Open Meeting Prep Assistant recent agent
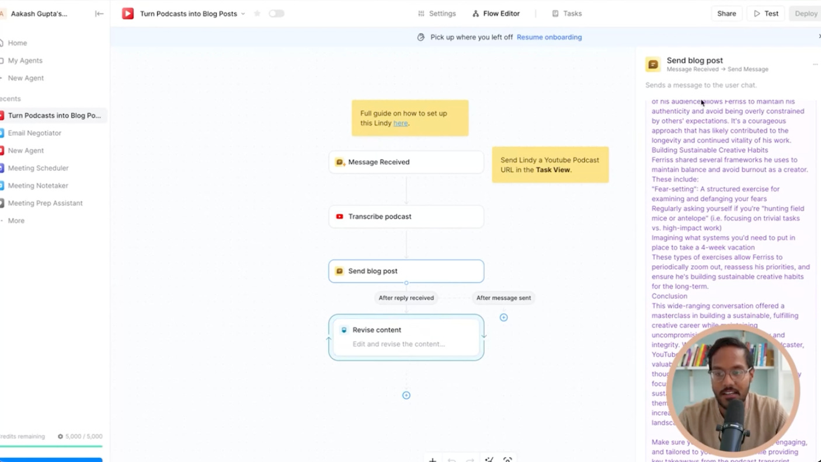This screenshot has height=462, width=821. pyautogui.click(x=45, y=203)
